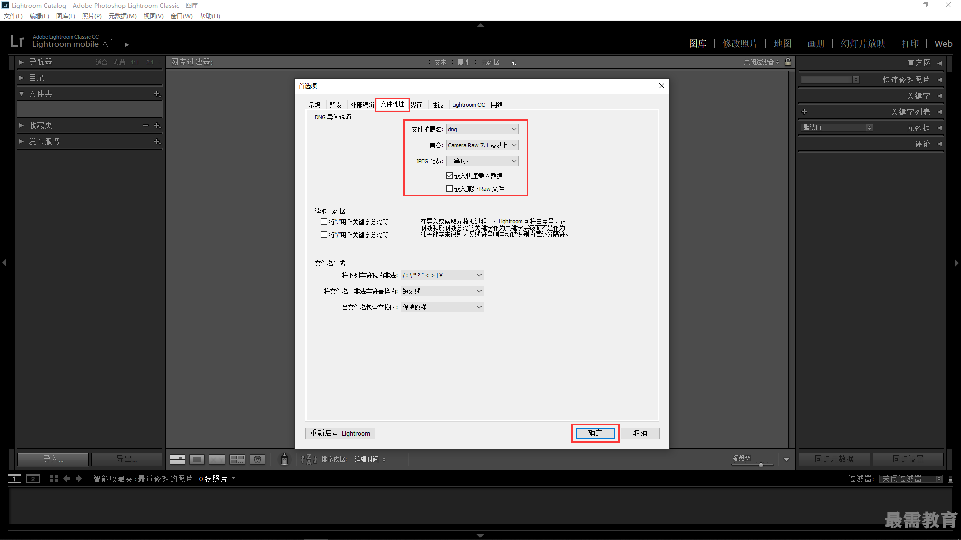Collapse the Folders panel
This screenshot has height=540, width=961.
point(21,94)
